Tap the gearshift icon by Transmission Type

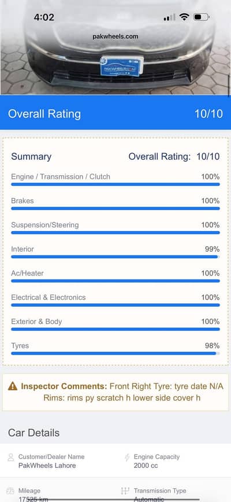point(125,491)
